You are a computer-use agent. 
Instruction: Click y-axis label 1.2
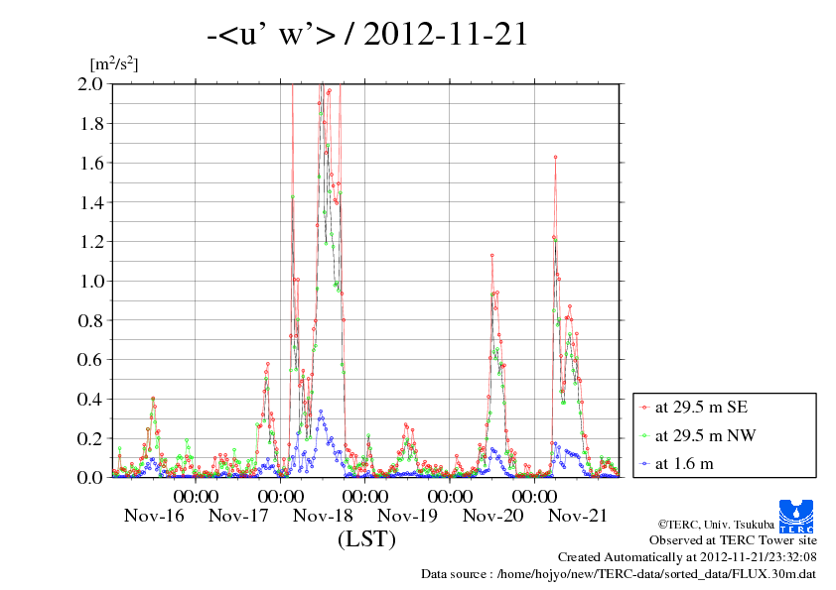tap(90, 241)
